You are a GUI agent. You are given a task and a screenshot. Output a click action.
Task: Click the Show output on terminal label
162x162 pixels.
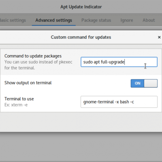28,83
